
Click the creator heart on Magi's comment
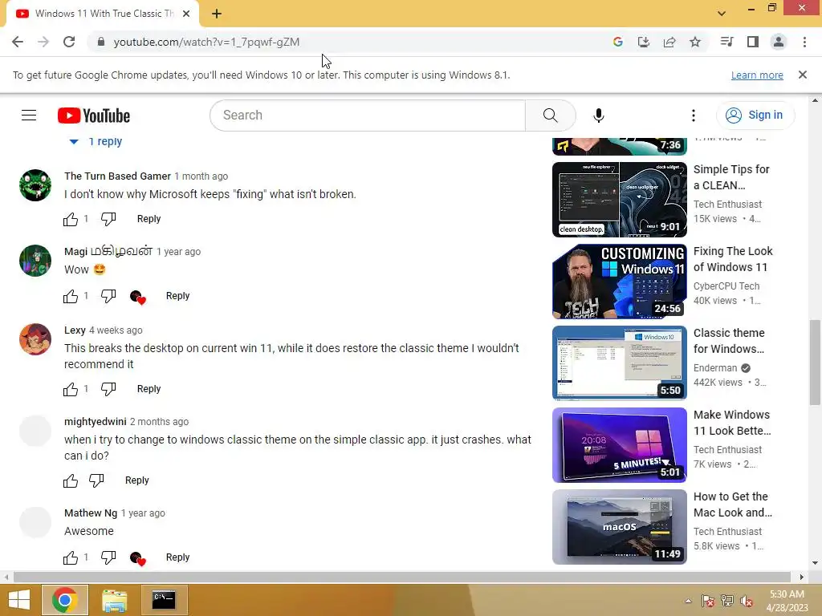point(137,297)
